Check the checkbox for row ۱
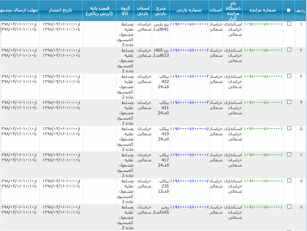The image size is (307, 231). [x=289, y=24]
